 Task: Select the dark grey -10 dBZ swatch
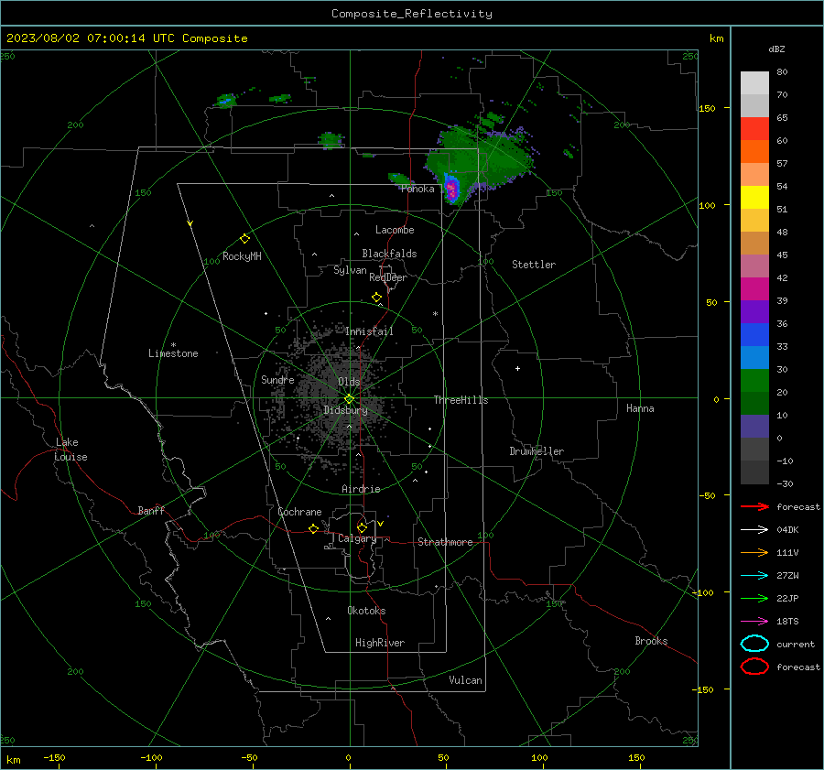754,472
